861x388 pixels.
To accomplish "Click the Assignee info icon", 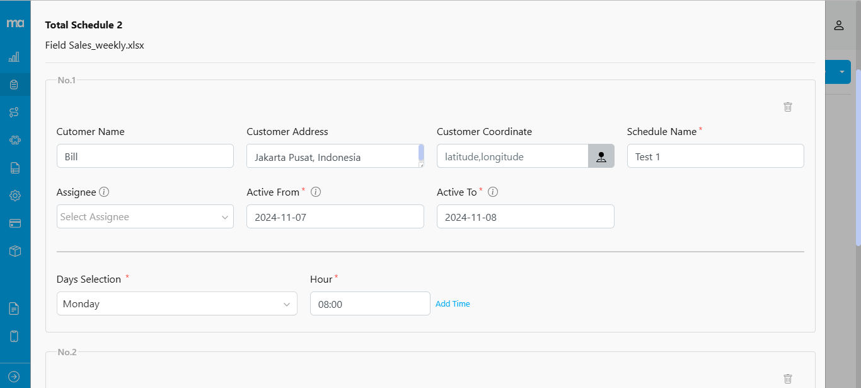I will pyautogui.click(x=105, y=192).
